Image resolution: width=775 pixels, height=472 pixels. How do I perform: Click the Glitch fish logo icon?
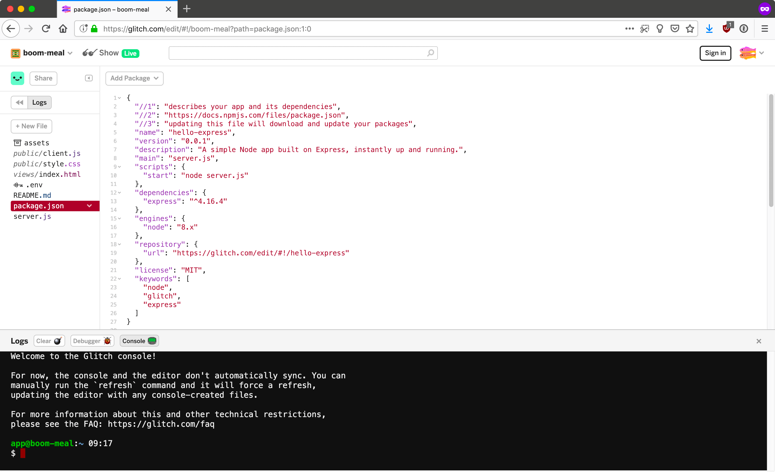(x=748, y=53)
